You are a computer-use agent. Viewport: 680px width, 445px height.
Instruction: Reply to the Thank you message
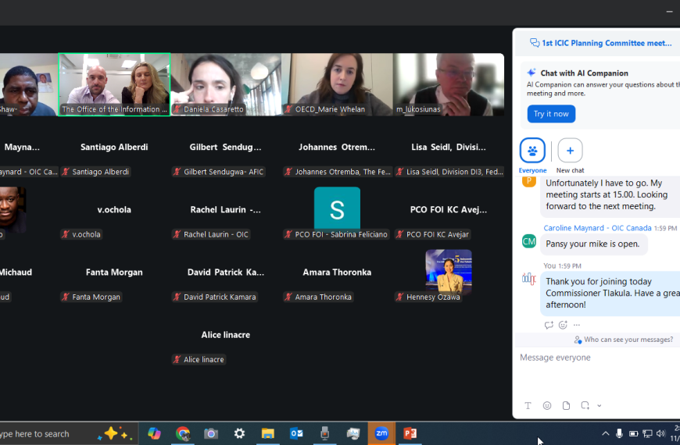point(549,325)
